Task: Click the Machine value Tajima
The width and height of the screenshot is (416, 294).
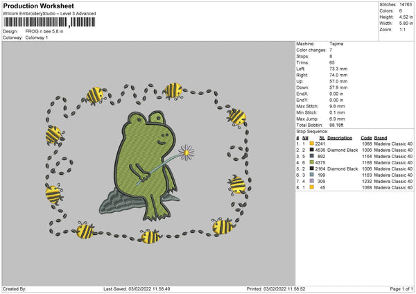Action: 336,44
